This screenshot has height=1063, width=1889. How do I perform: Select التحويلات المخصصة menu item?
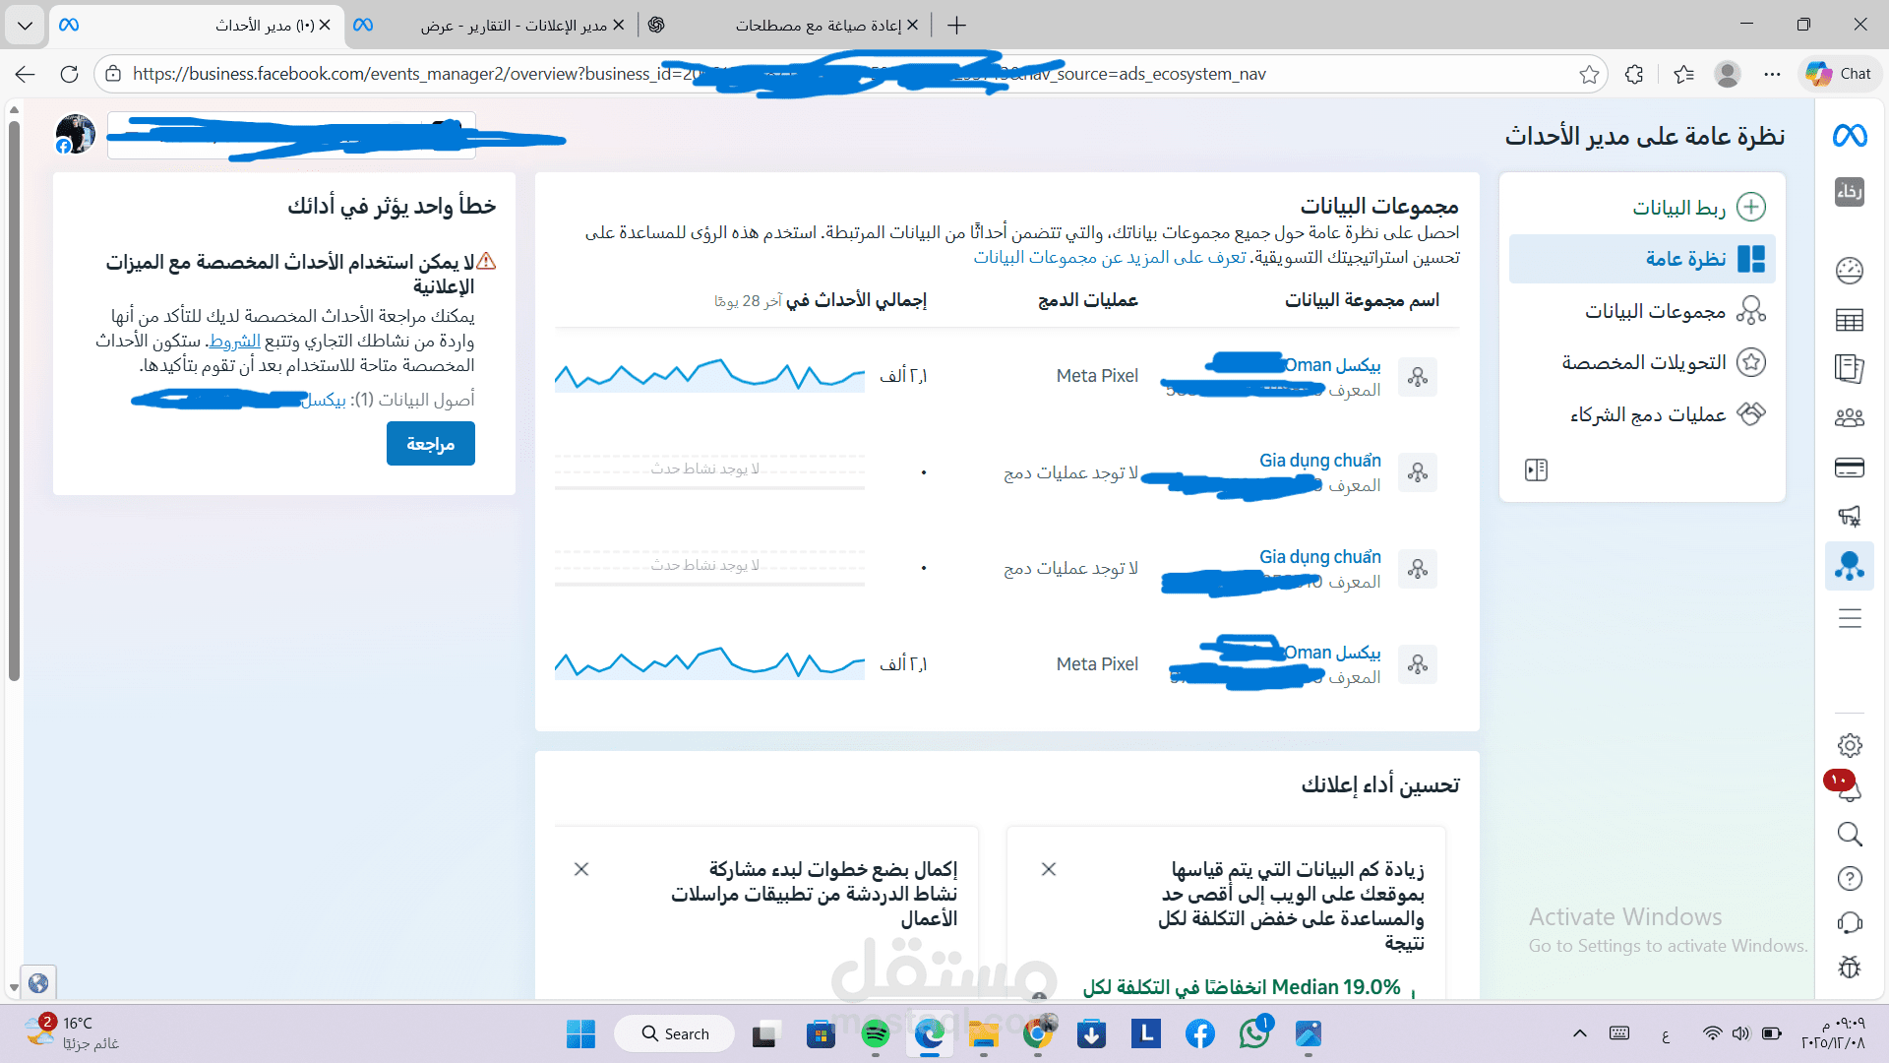(x=1643, y=362)
